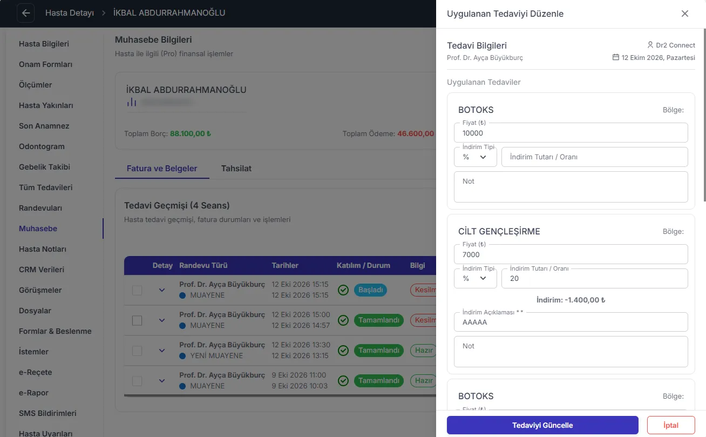Open İndirim Tipi dropdown for first BOTOKS

(476, 157)
